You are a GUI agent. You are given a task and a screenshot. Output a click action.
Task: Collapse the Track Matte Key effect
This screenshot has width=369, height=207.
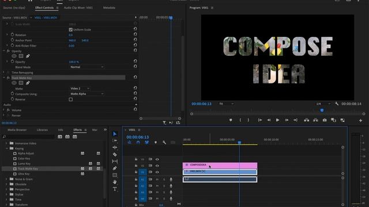coord(4,78)
